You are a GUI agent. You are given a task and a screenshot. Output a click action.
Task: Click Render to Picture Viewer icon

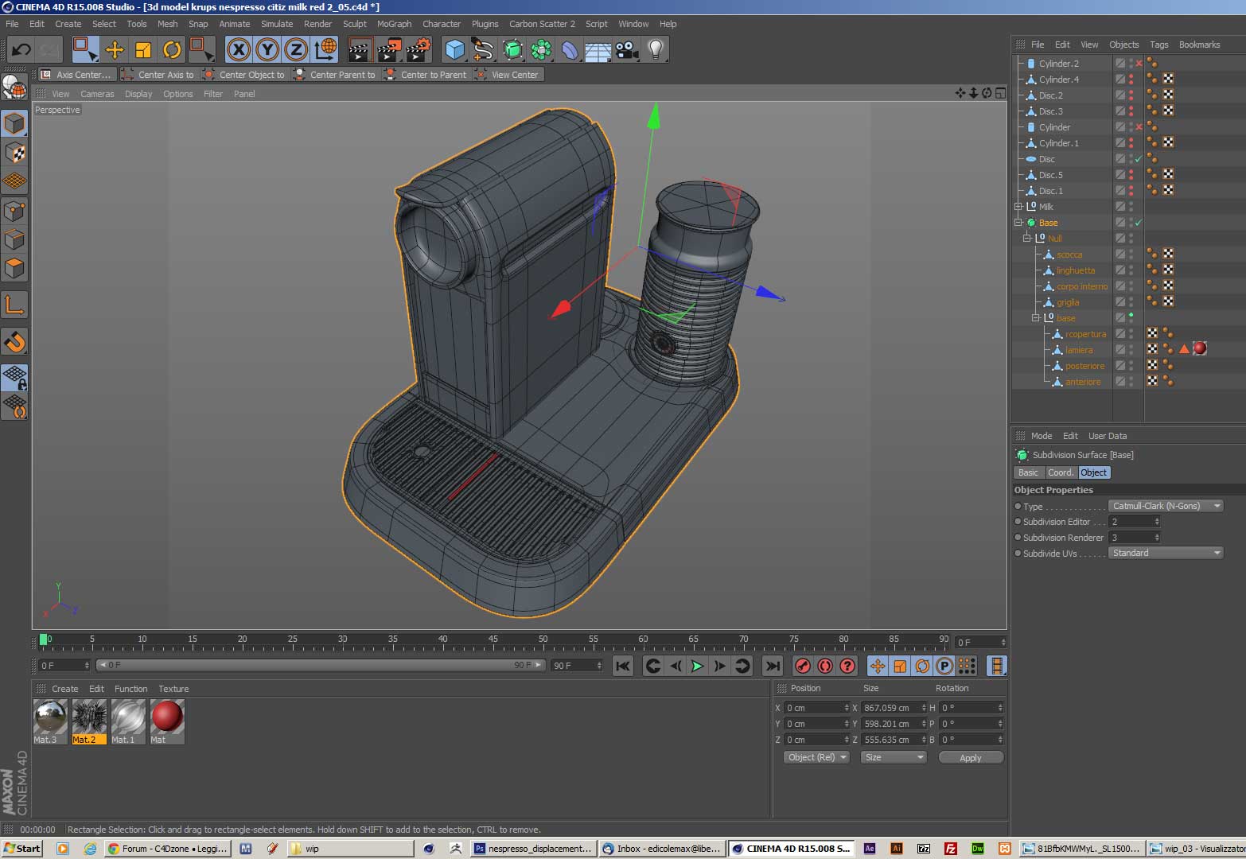[388, 50]
